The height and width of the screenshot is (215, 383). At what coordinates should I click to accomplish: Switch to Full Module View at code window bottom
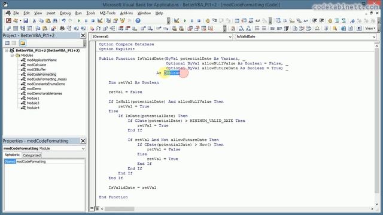tap(96, 208)
